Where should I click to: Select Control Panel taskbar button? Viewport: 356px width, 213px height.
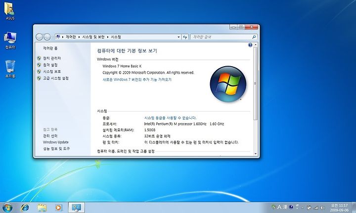coord(77,208)
